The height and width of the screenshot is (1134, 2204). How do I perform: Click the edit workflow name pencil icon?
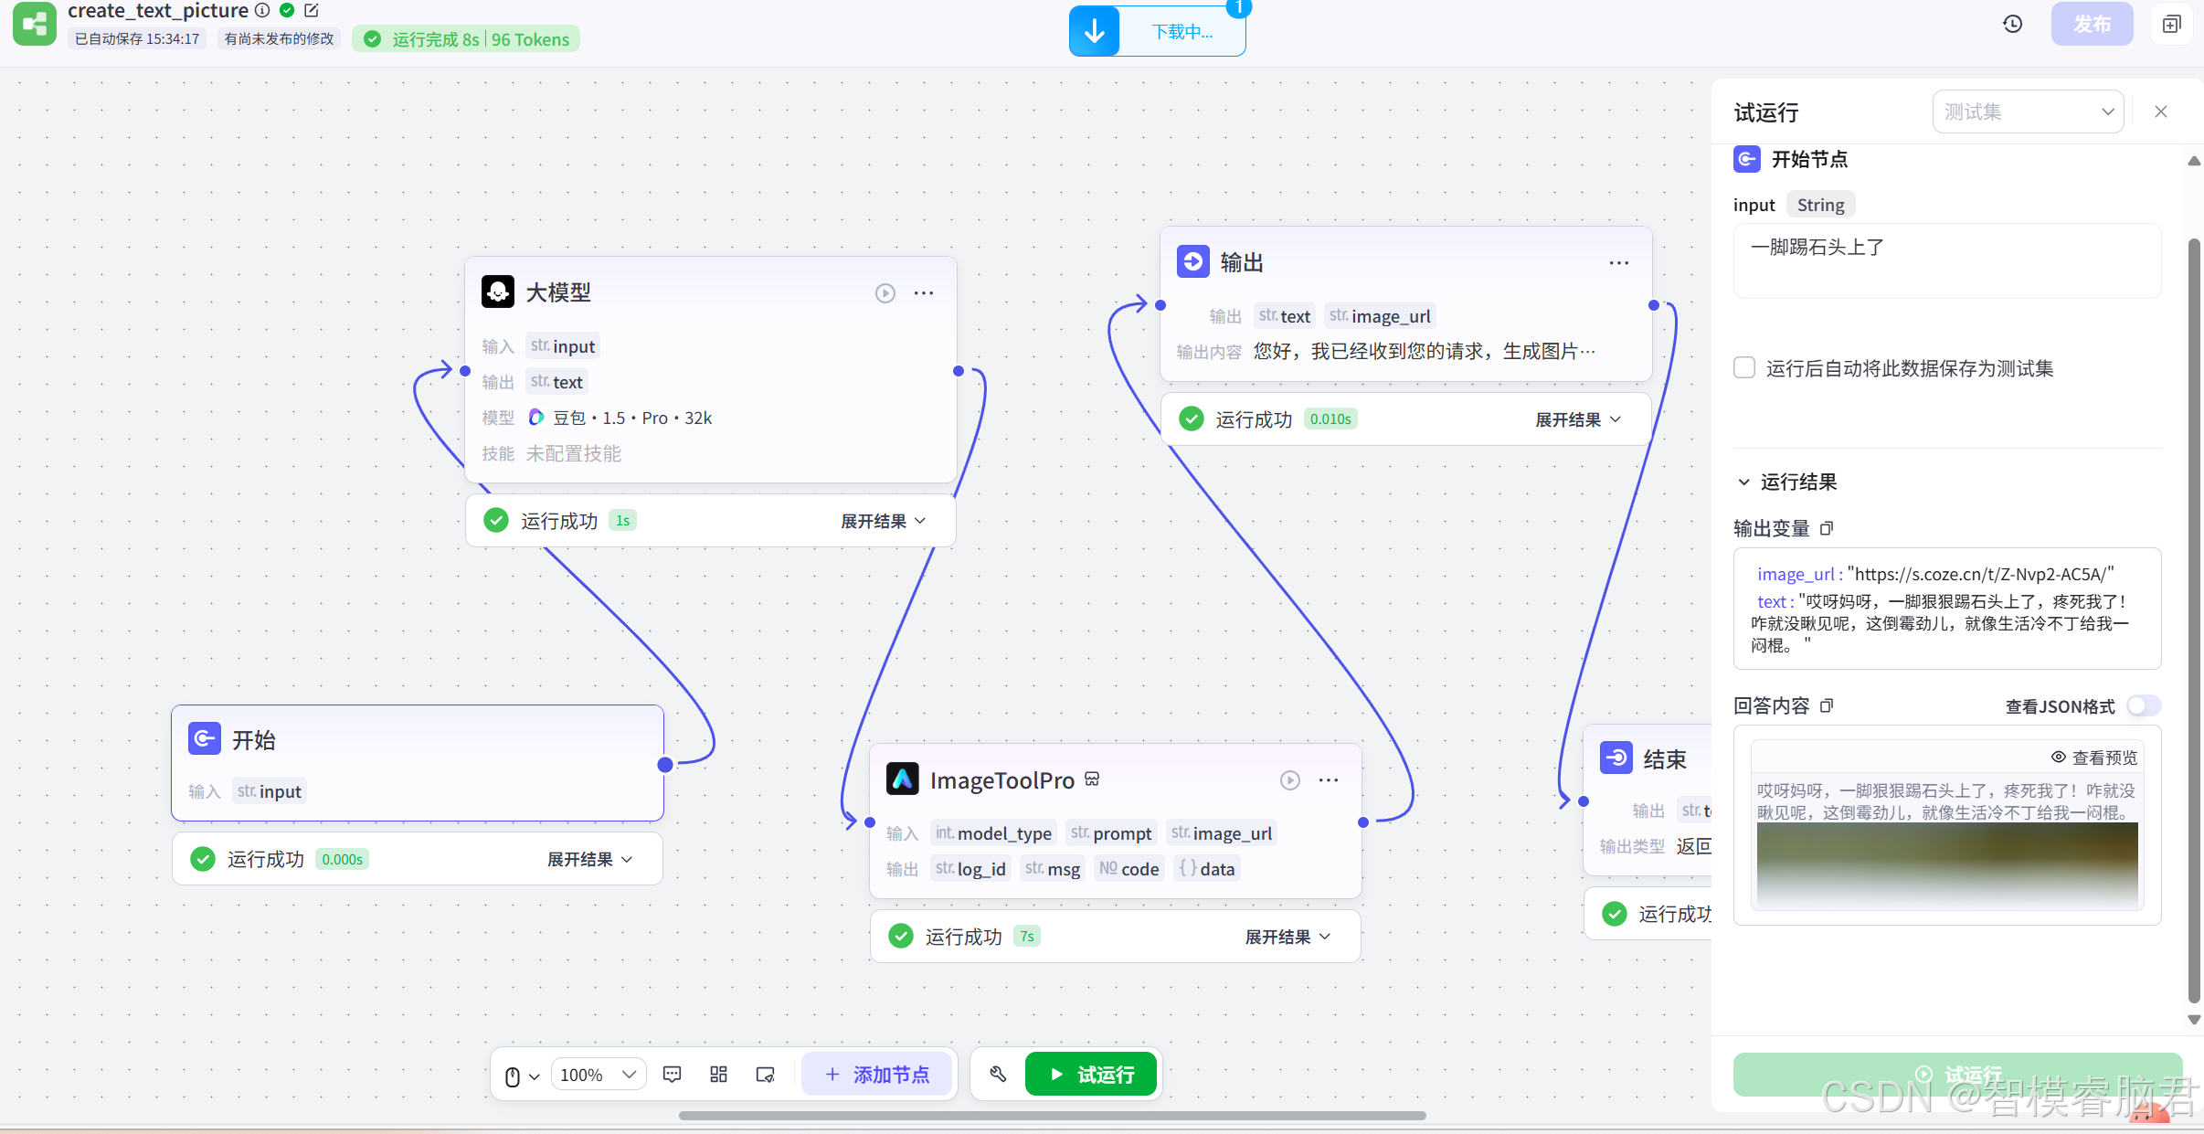click(312, 11)
